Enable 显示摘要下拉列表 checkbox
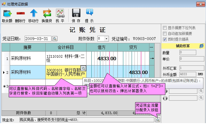The image size is (206, 128). [165, 28]
